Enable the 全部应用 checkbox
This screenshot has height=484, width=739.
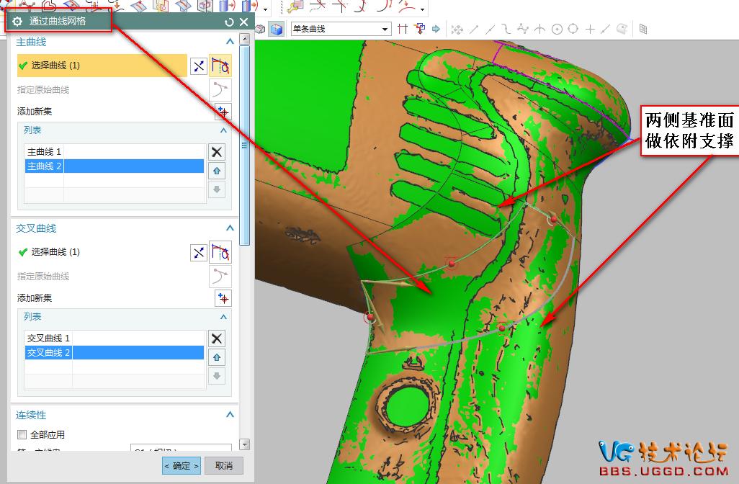[22, 435]
